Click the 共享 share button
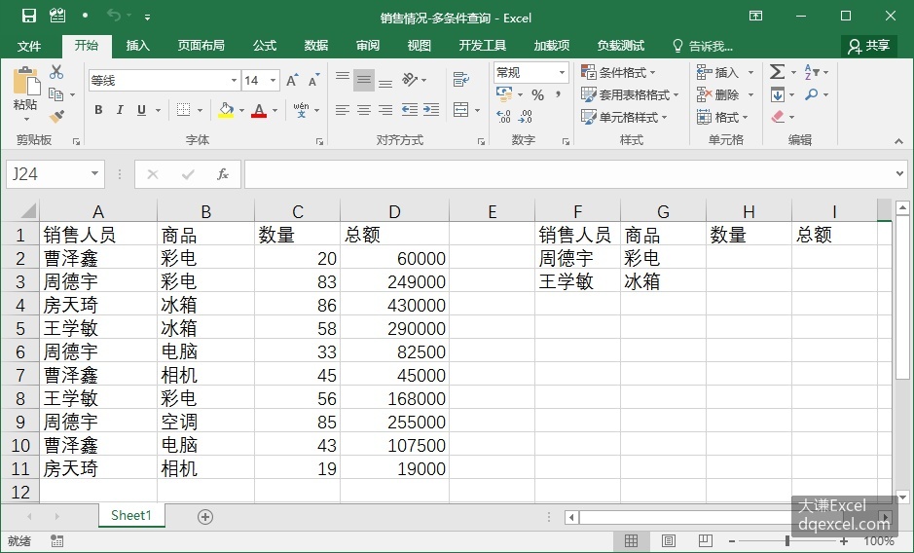This screenshot has width=914, height=553. coord(868,46)
